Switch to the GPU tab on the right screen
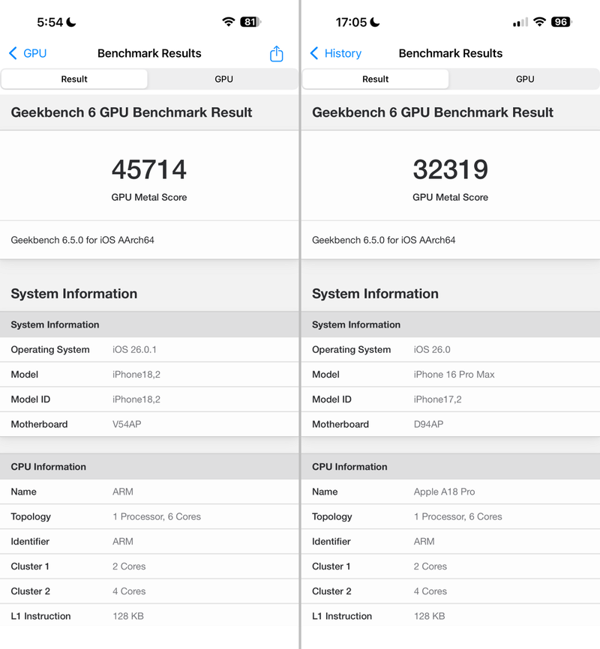Screen dimensions: 600x649 click(525, 79)
